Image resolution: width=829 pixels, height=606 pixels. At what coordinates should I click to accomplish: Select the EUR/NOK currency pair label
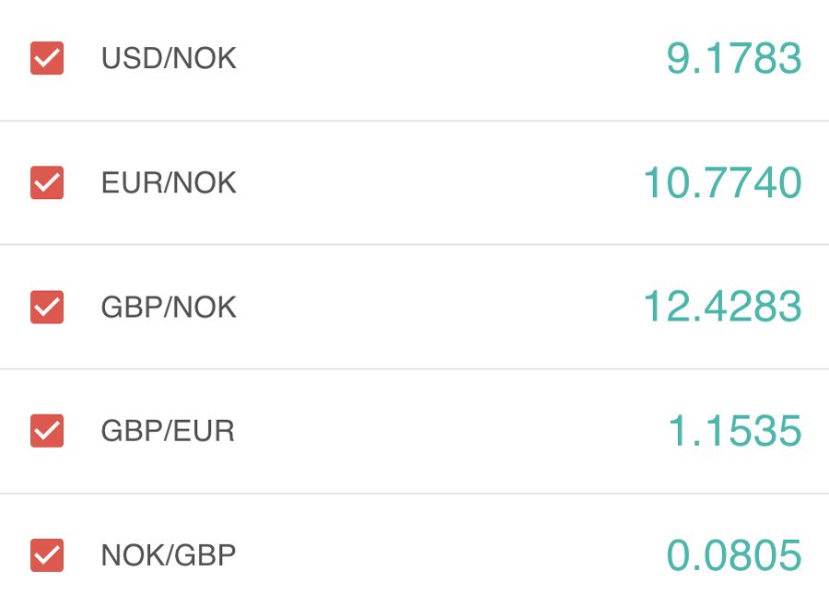click(x=169, y=182)
